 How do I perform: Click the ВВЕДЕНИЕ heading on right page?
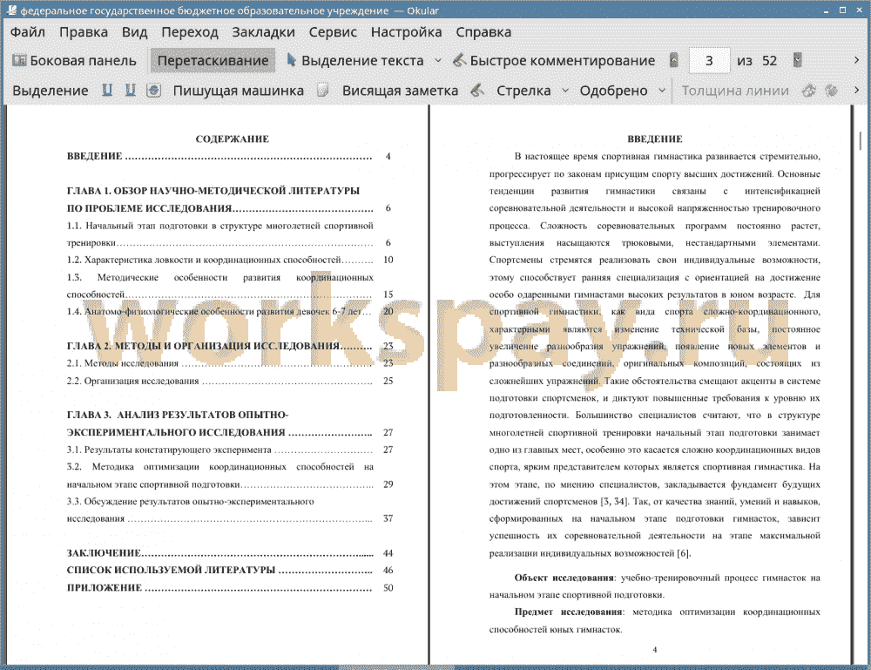click(x=654, y=139)
